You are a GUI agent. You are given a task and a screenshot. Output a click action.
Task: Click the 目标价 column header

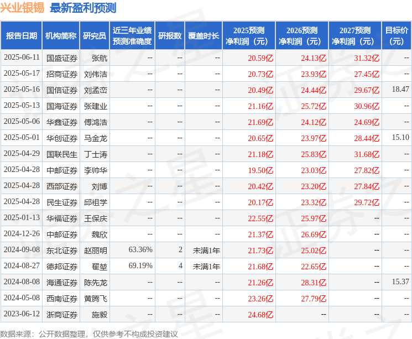point(396,36)
